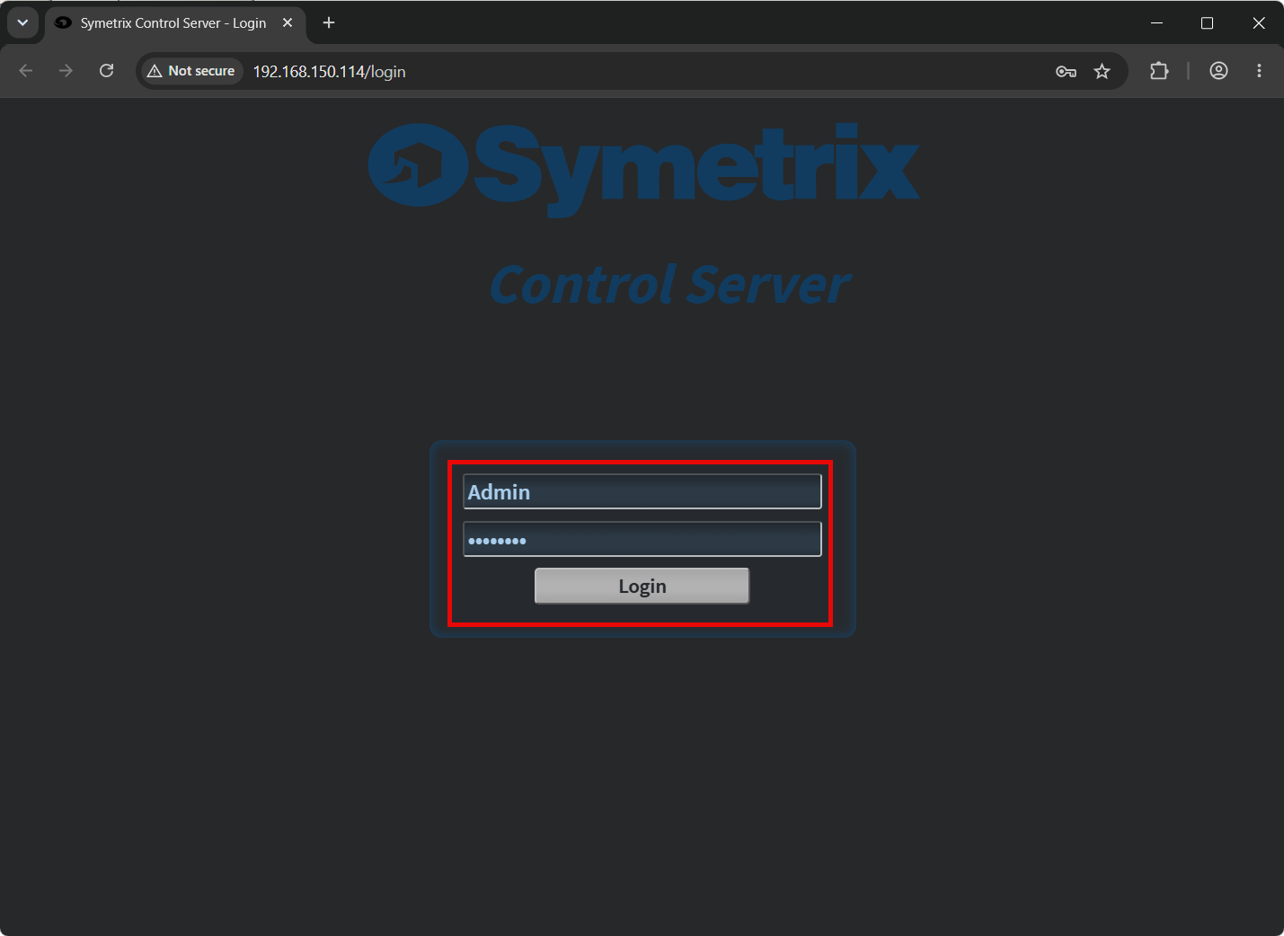
Task: Click the Symetrix logo image
Action: click(x=643, y=169)
